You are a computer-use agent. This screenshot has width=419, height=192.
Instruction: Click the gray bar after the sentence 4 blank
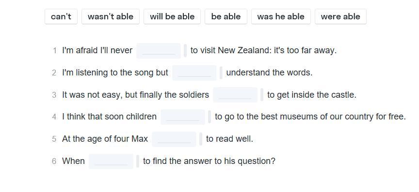point(209,117)
